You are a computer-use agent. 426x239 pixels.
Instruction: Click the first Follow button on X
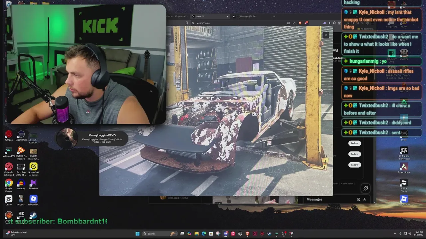point(354,143)
